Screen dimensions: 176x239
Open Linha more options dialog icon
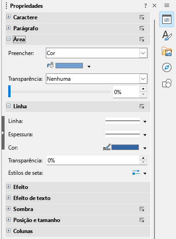(x=142, y=106)
